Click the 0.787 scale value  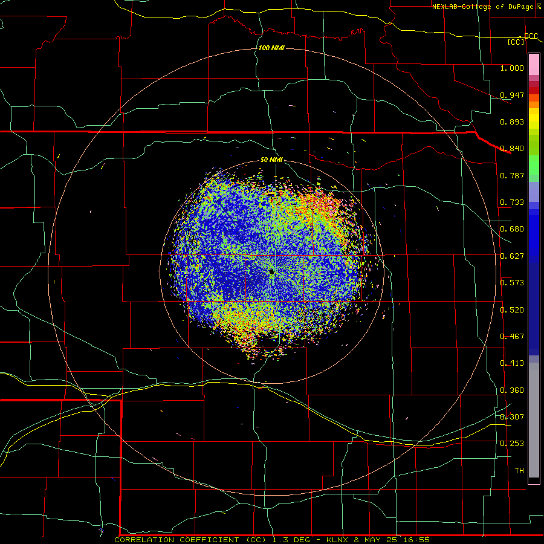[x=512, y=175]
